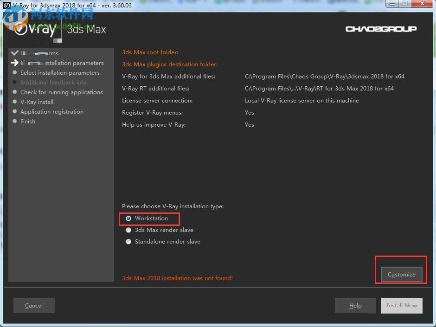Click the Chaos Group logo
The image size is (436, 327).
[381, 29]
